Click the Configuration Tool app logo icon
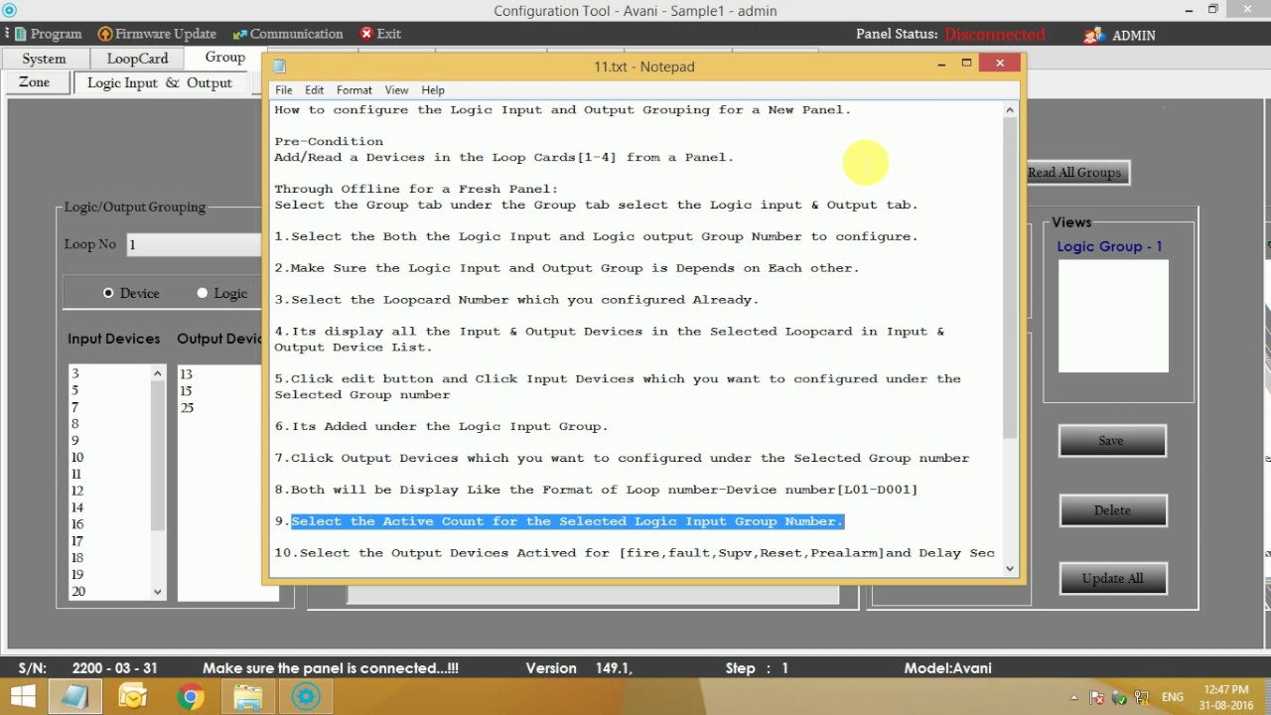This screenshot has height=715, width=1271. click(9, 11)
